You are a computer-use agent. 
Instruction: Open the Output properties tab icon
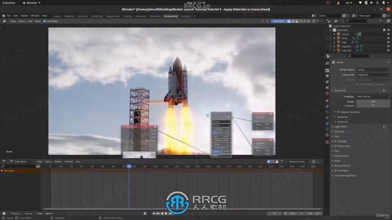point(327,76)
